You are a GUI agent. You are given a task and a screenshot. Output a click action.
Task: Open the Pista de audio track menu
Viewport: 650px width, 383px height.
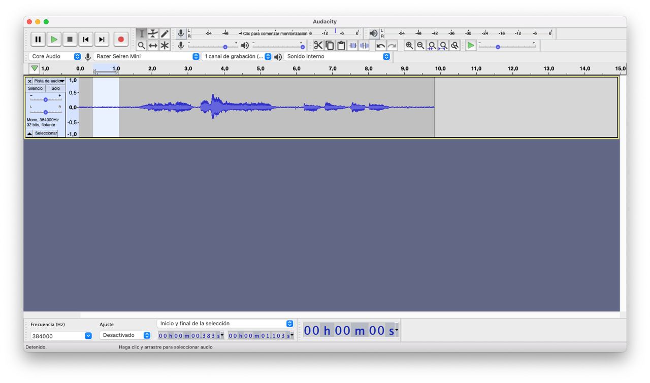tap(50, 81)
